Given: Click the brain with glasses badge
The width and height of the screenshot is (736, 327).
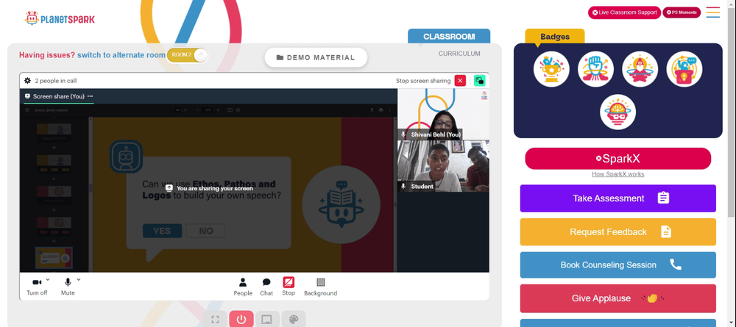Looking at the screenshot, I should click(618, 112).
